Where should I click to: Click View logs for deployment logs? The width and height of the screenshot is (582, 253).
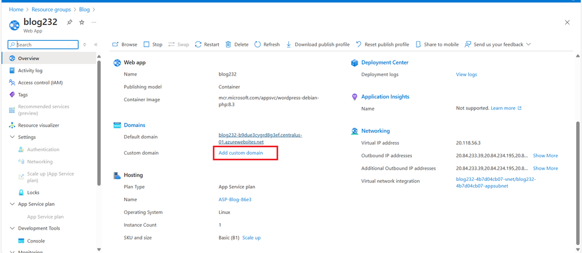pyautogui.click(x=466, y=74)
